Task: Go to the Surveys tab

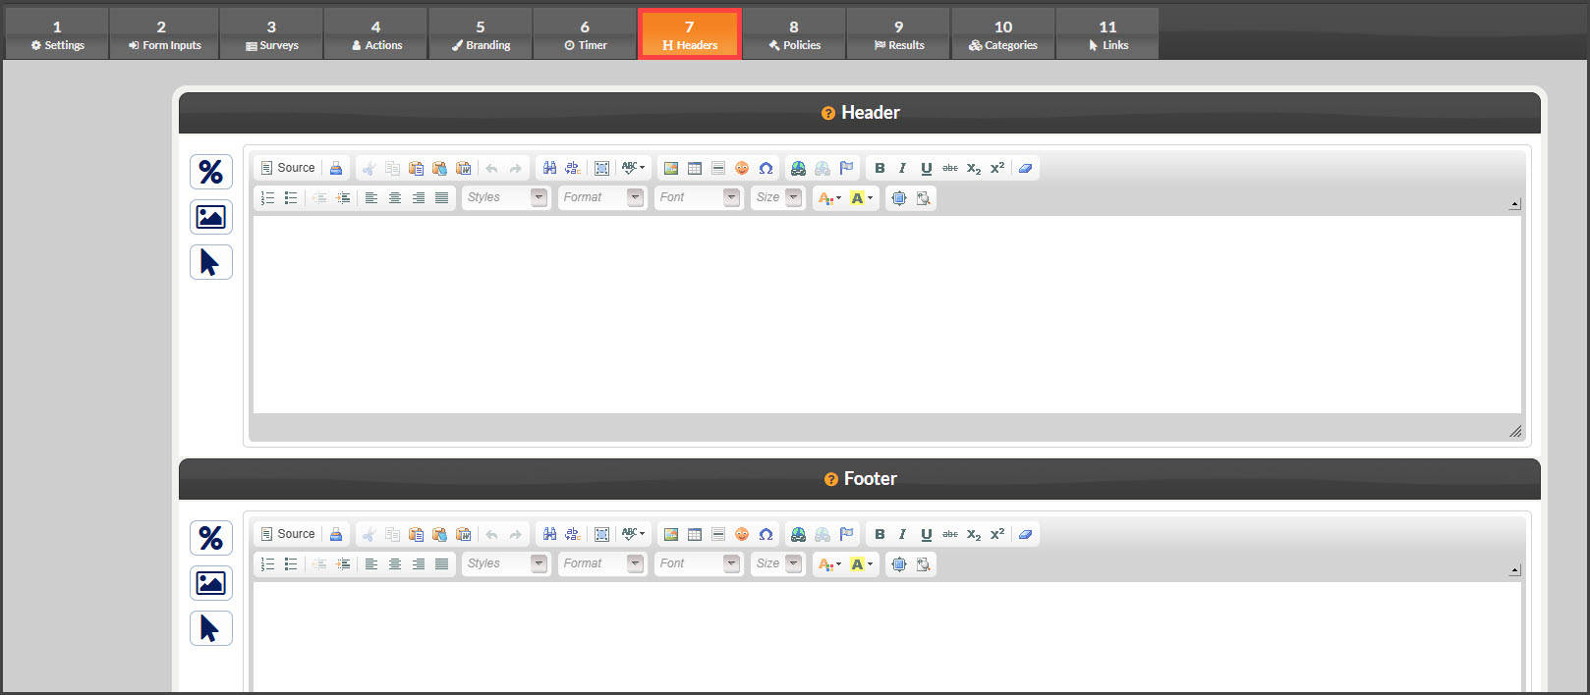Action: (x=271, y=34)
